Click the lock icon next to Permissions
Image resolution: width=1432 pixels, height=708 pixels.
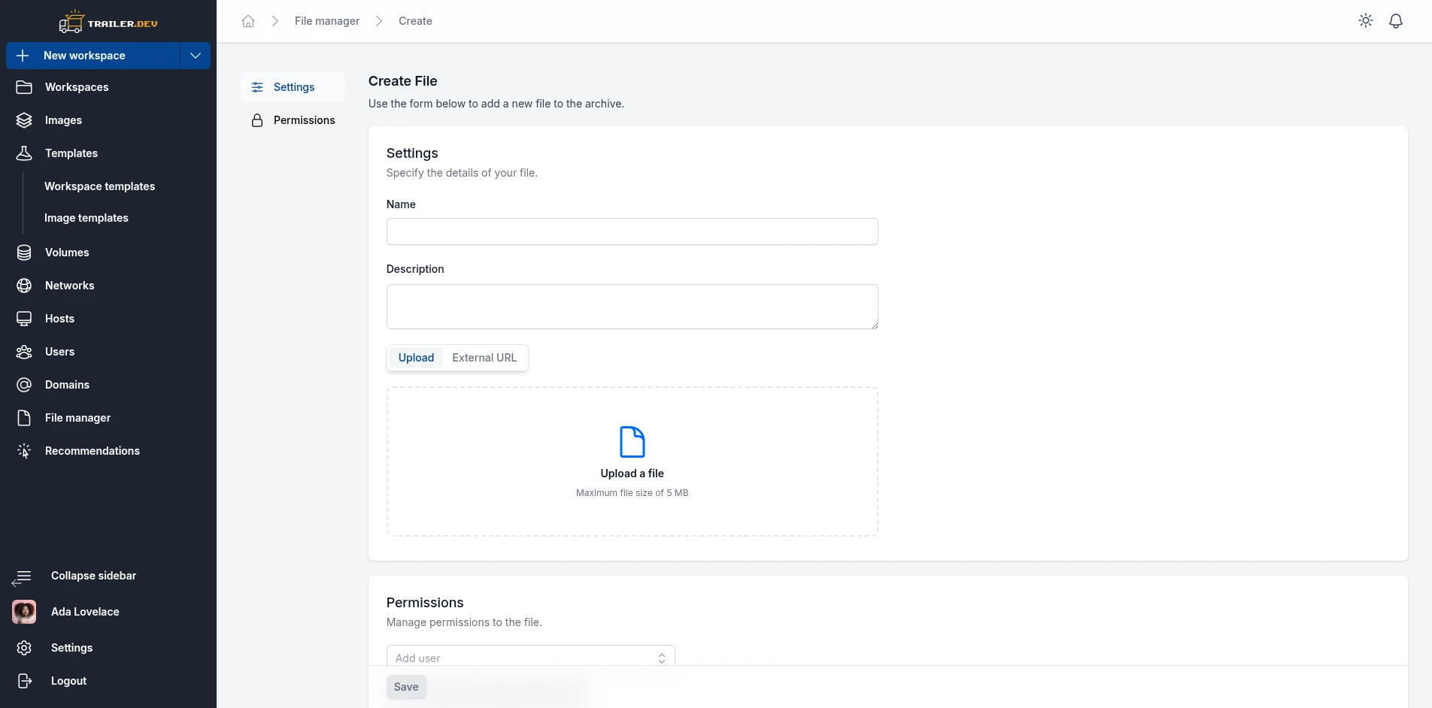click(x=257, y=120)
